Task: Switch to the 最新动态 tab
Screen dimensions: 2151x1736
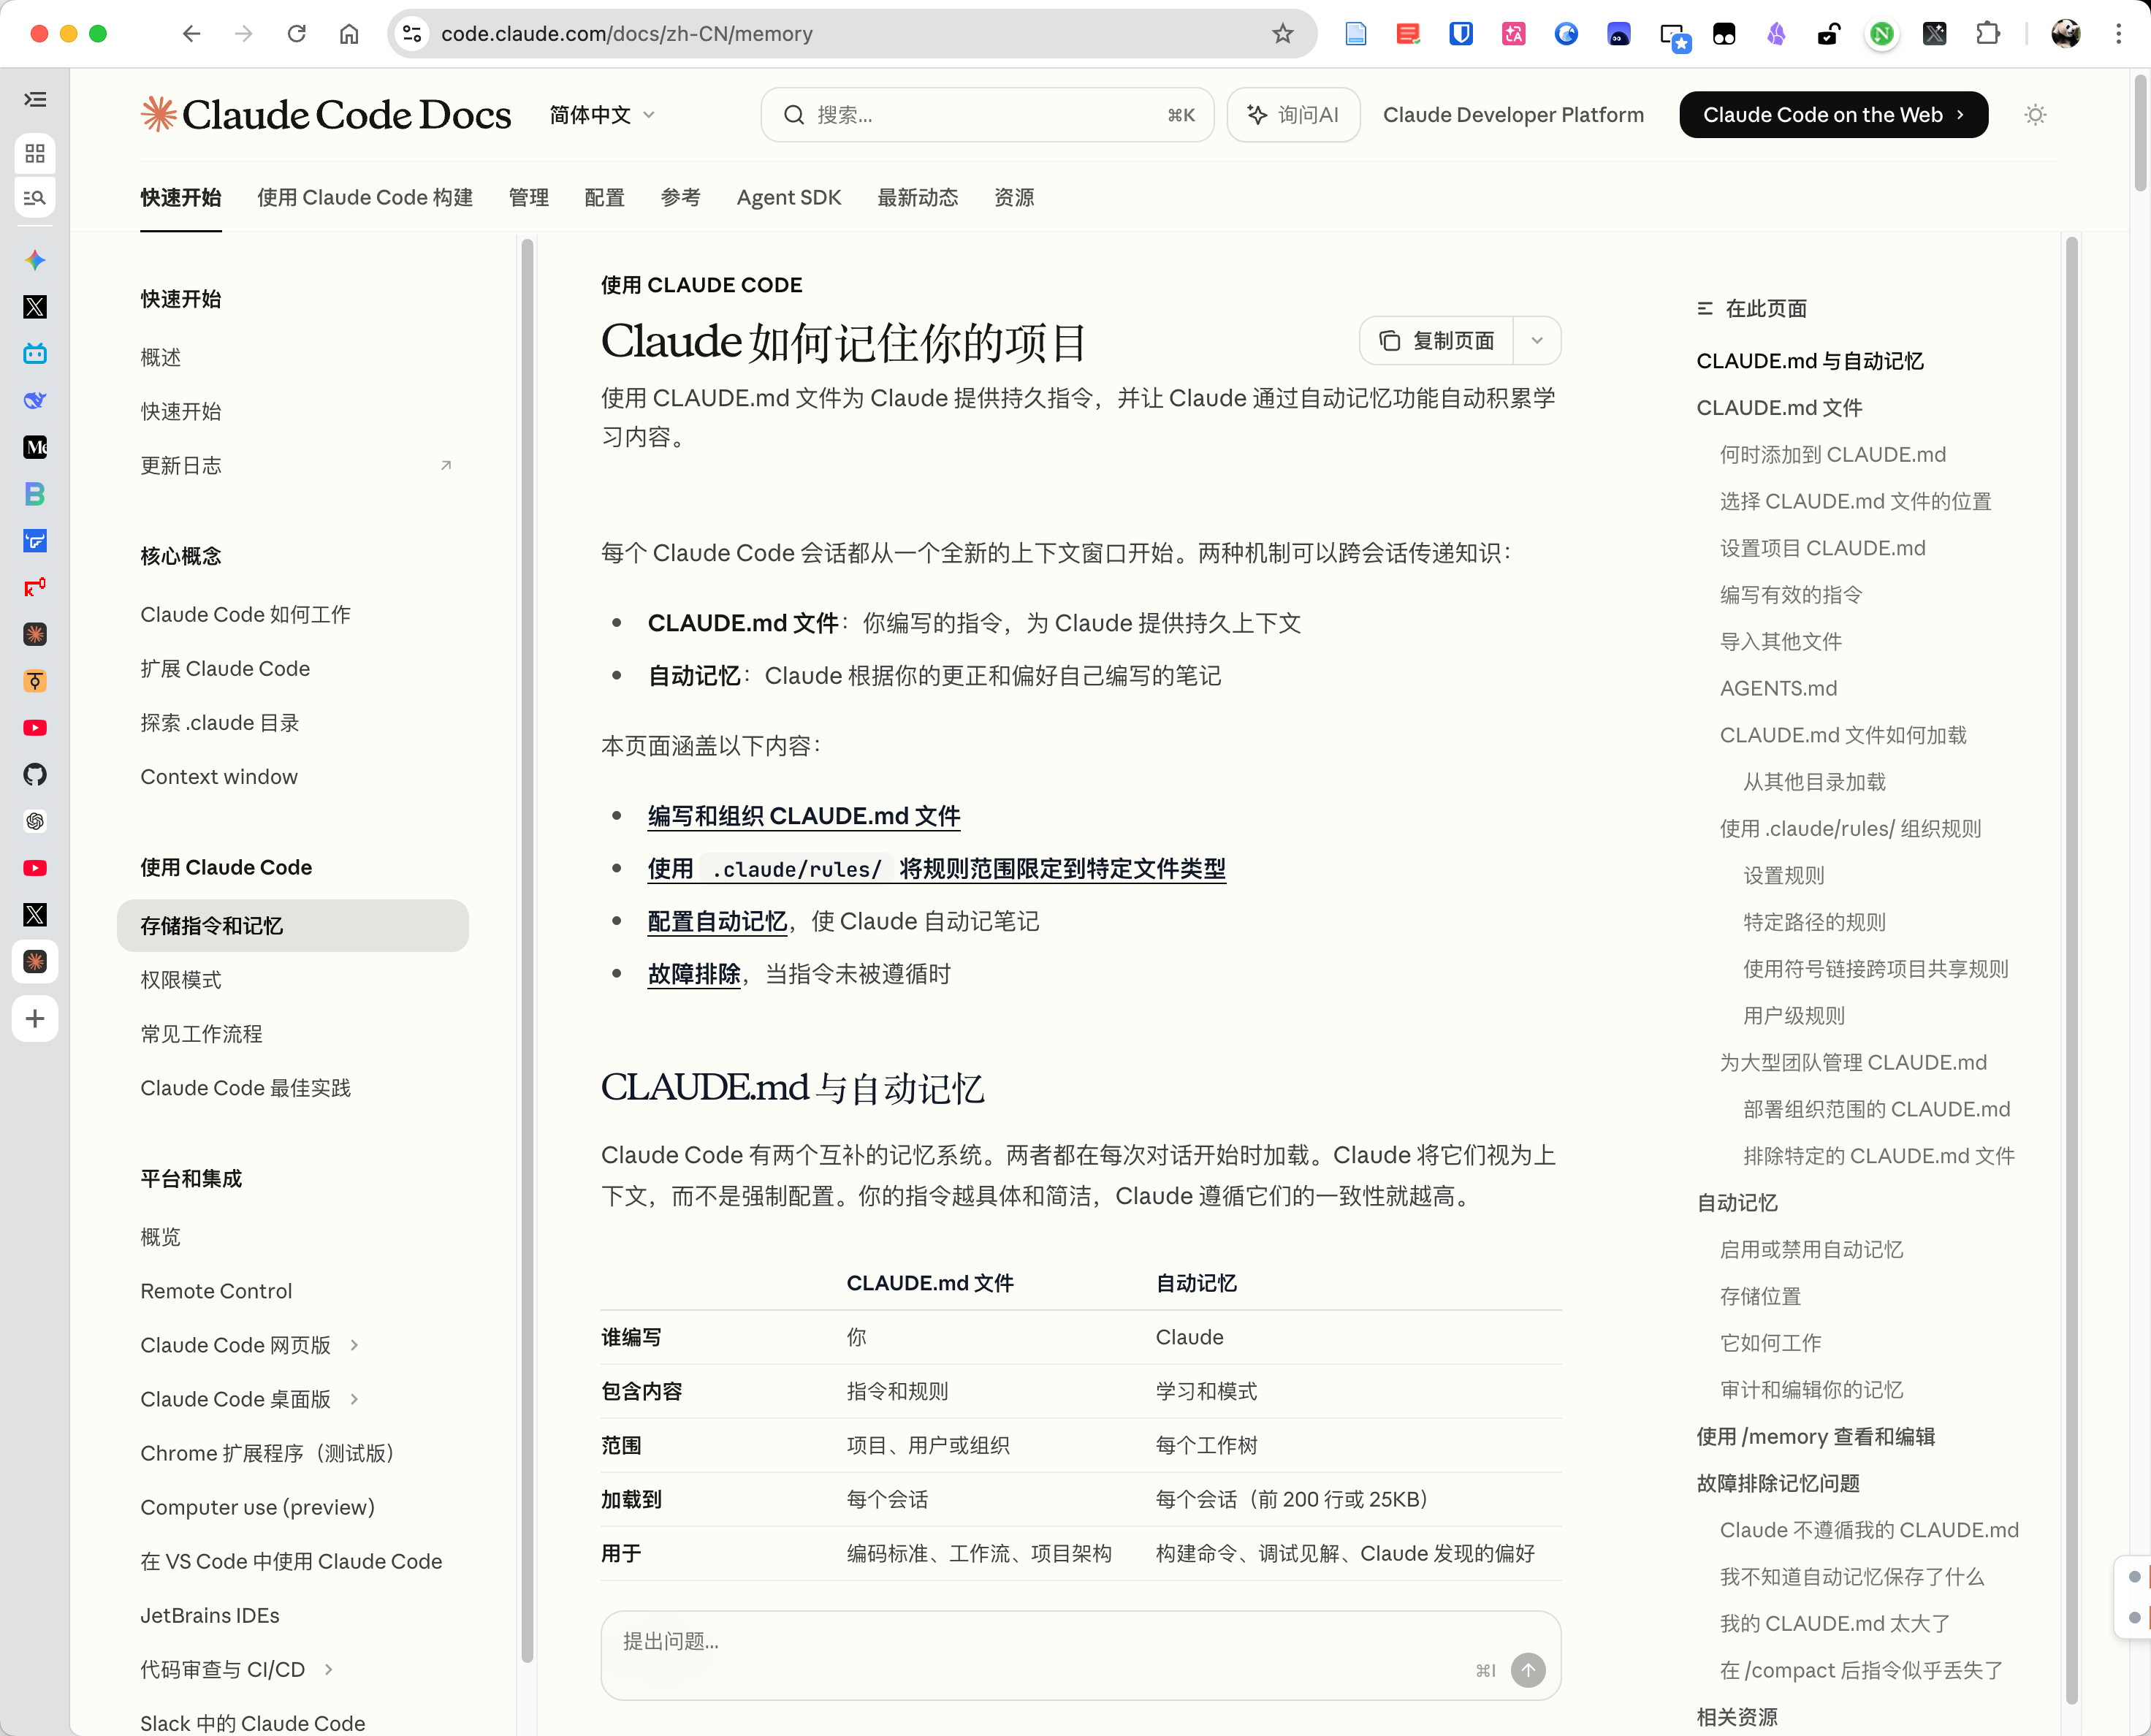Action: (917, 198)
